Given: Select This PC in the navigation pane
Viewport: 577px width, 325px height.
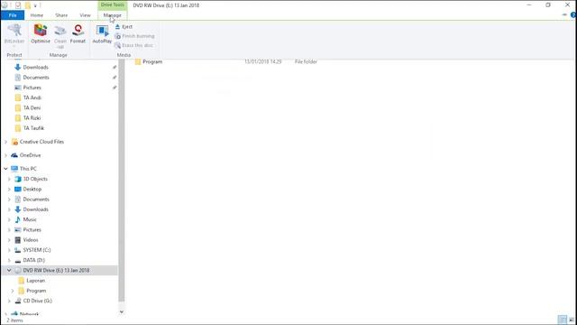Looking at the screenshot, I should (28, 169).
